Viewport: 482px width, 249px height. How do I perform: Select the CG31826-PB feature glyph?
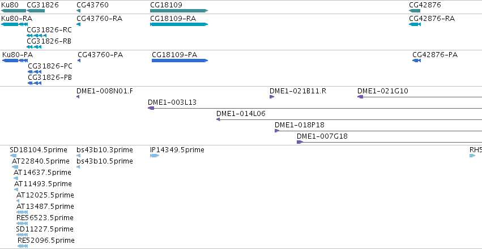tap(35, 83)
